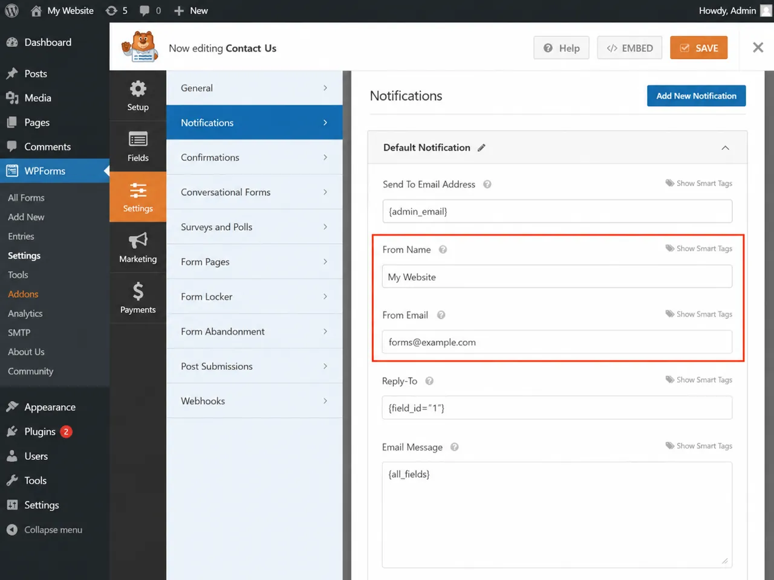Edit the Default Notification name with pencil icon
The width and height of the screenshot is (774, 580).
481,148
